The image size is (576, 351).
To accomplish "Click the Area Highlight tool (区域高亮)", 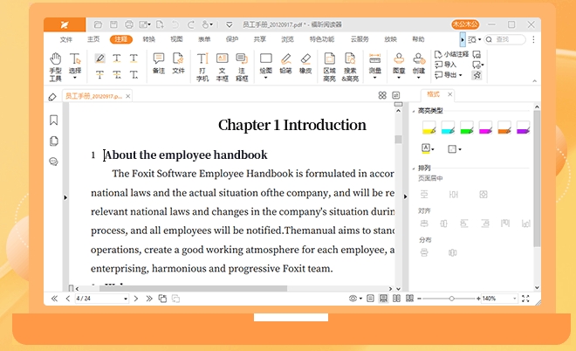I will pos(329,66).
